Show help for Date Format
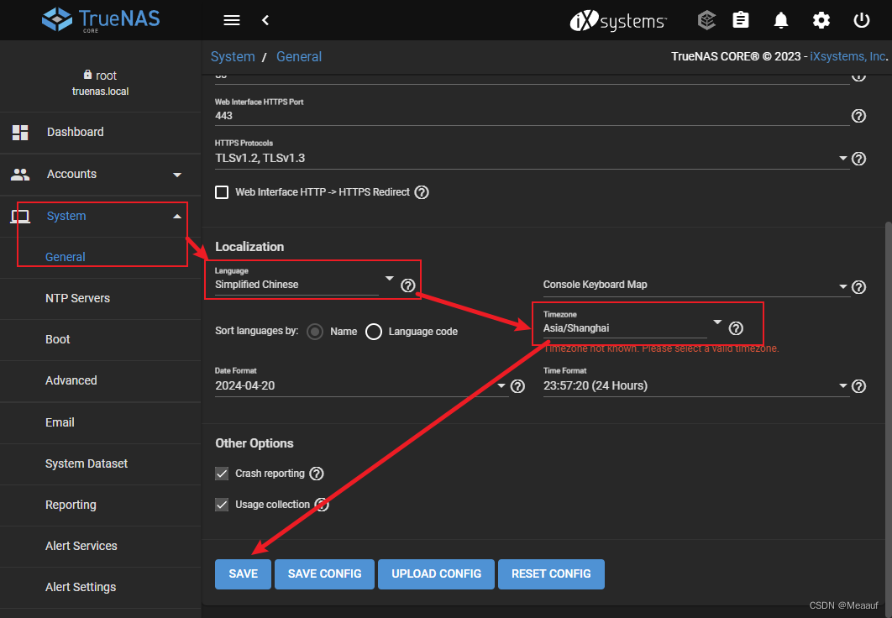 (x=517, y=386)
